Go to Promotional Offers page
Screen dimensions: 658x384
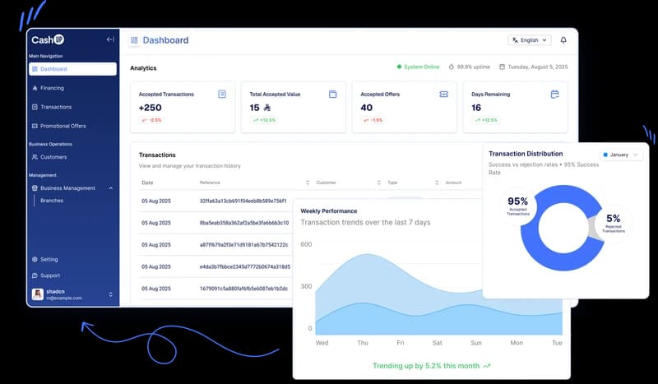63,126
